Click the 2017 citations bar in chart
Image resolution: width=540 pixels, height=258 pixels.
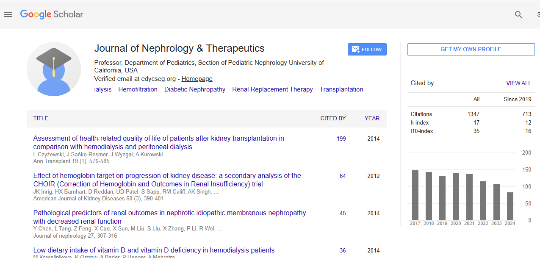pos(415,195)
